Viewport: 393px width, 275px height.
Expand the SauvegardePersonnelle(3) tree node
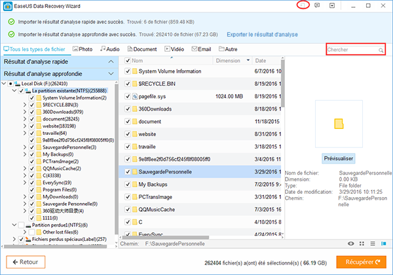(x=25, y=147)
